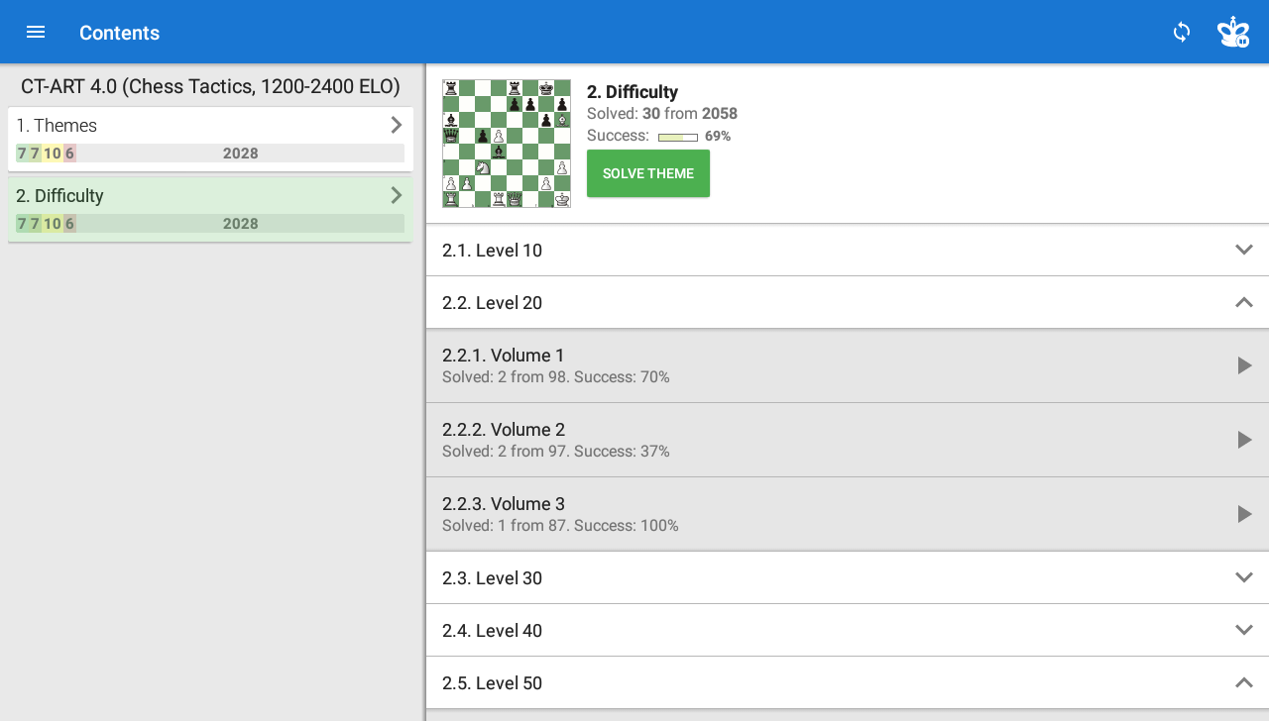Click the sync refresh icon

(1181, 32)
